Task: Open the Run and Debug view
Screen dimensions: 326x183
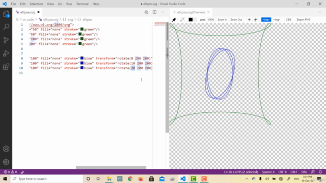Action: pos(6,53)
